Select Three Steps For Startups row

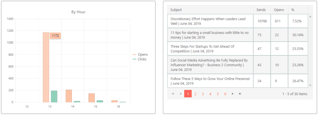[238, 49]
